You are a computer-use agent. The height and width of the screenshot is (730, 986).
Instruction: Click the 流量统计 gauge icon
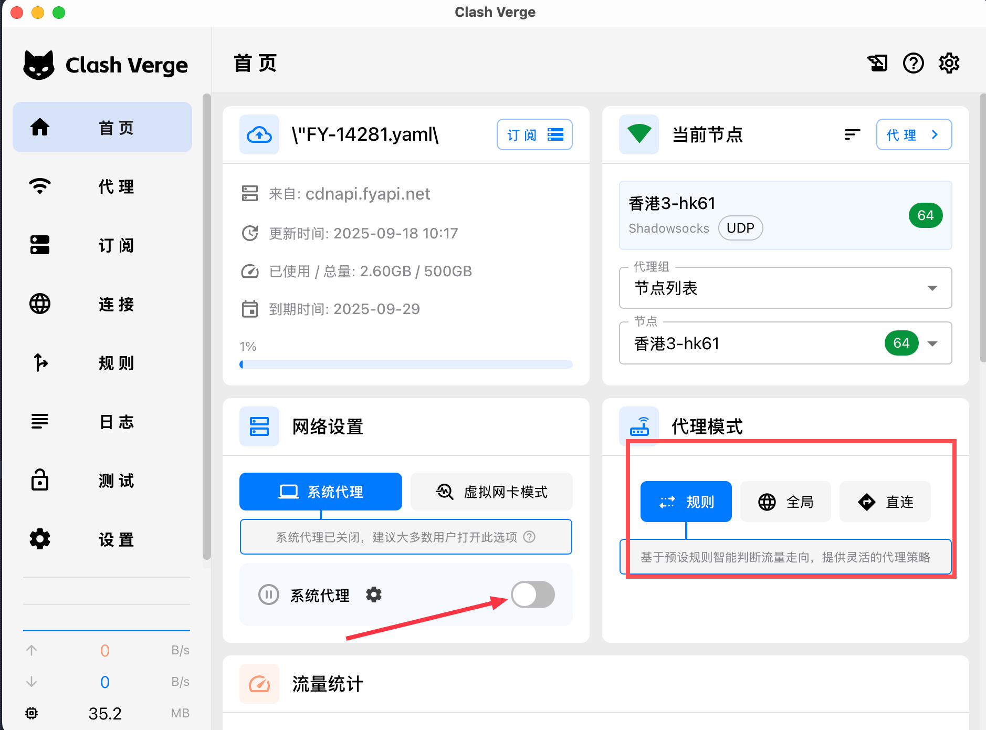coord(259,684)
